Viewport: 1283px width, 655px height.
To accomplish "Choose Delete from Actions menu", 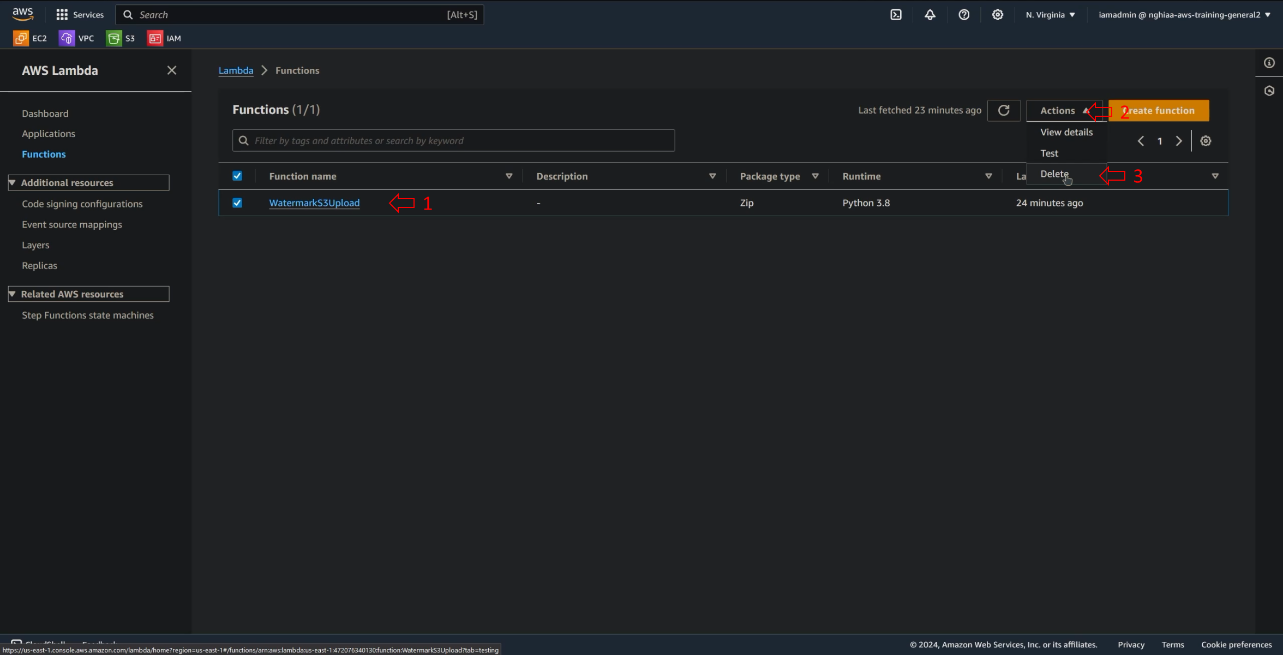I will click(1066, 174).
